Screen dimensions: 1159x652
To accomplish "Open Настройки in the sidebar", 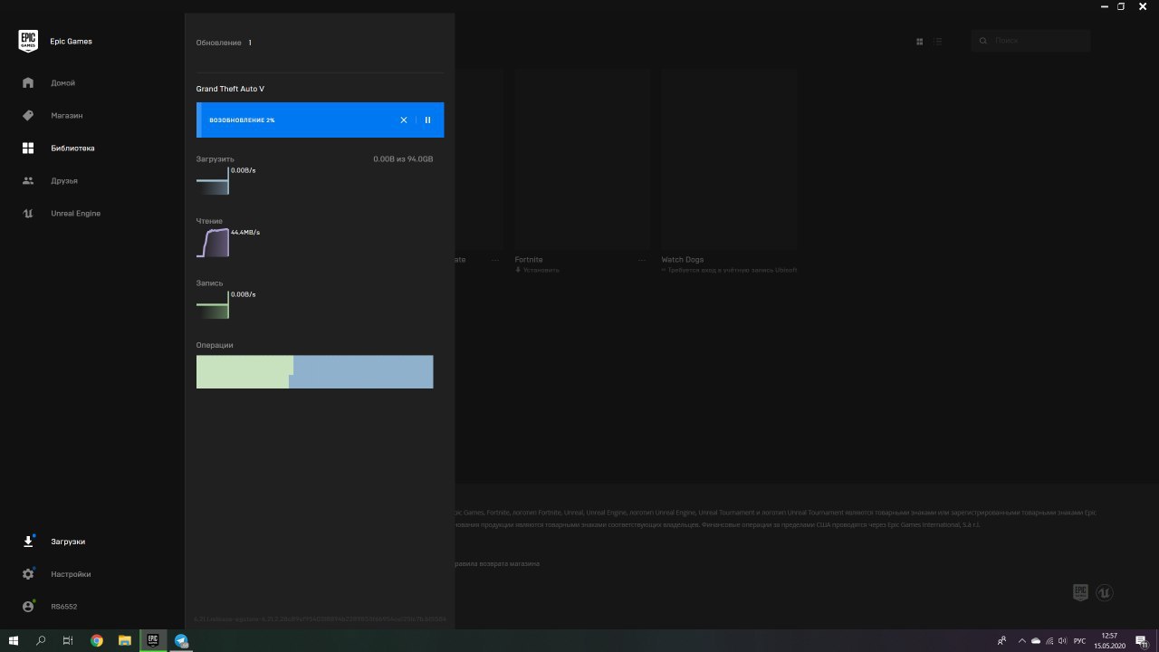I will point(57,574).
